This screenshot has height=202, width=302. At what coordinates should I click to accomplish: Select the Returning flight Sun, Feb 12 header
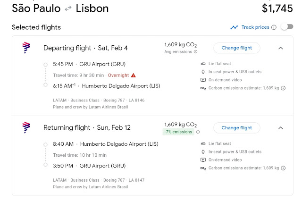(x=87, y=127)
